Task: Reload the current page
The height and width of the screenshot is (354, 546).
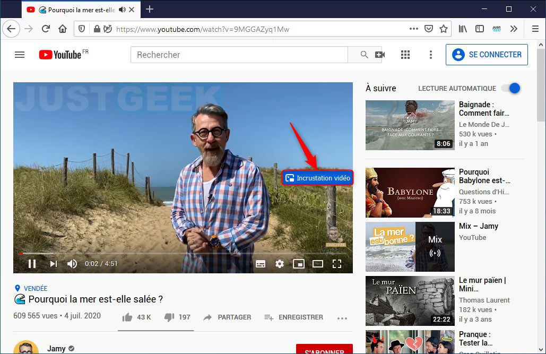Action: 46,29
